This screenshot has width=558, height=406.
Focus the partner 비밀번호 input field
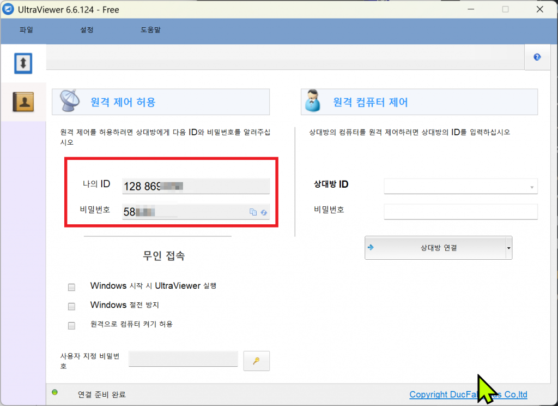pos(460,212)
